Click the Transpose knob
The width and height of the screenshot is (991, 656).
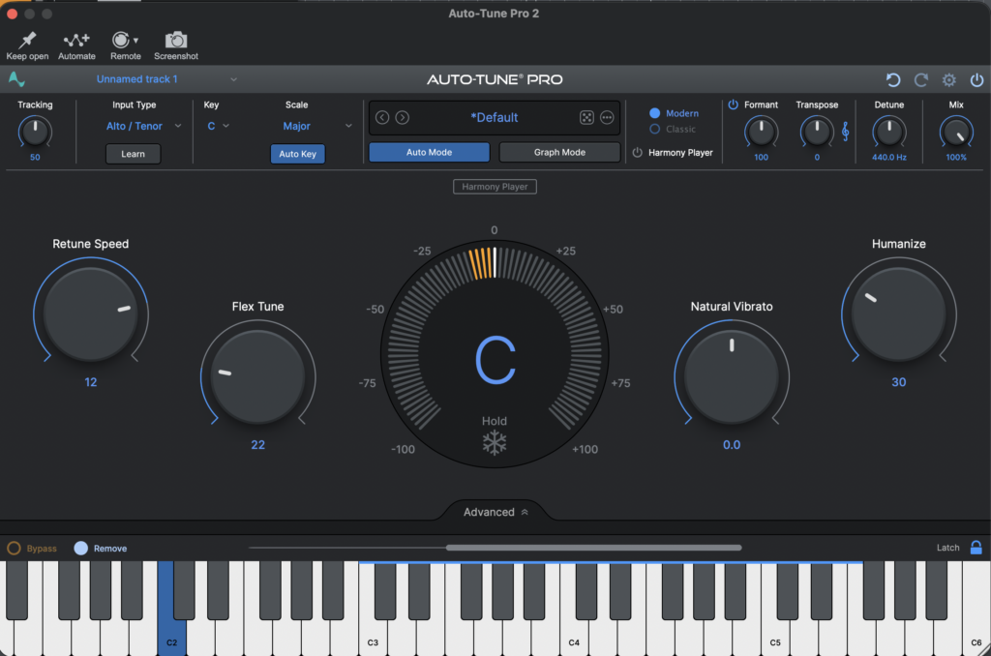(817, 133)
